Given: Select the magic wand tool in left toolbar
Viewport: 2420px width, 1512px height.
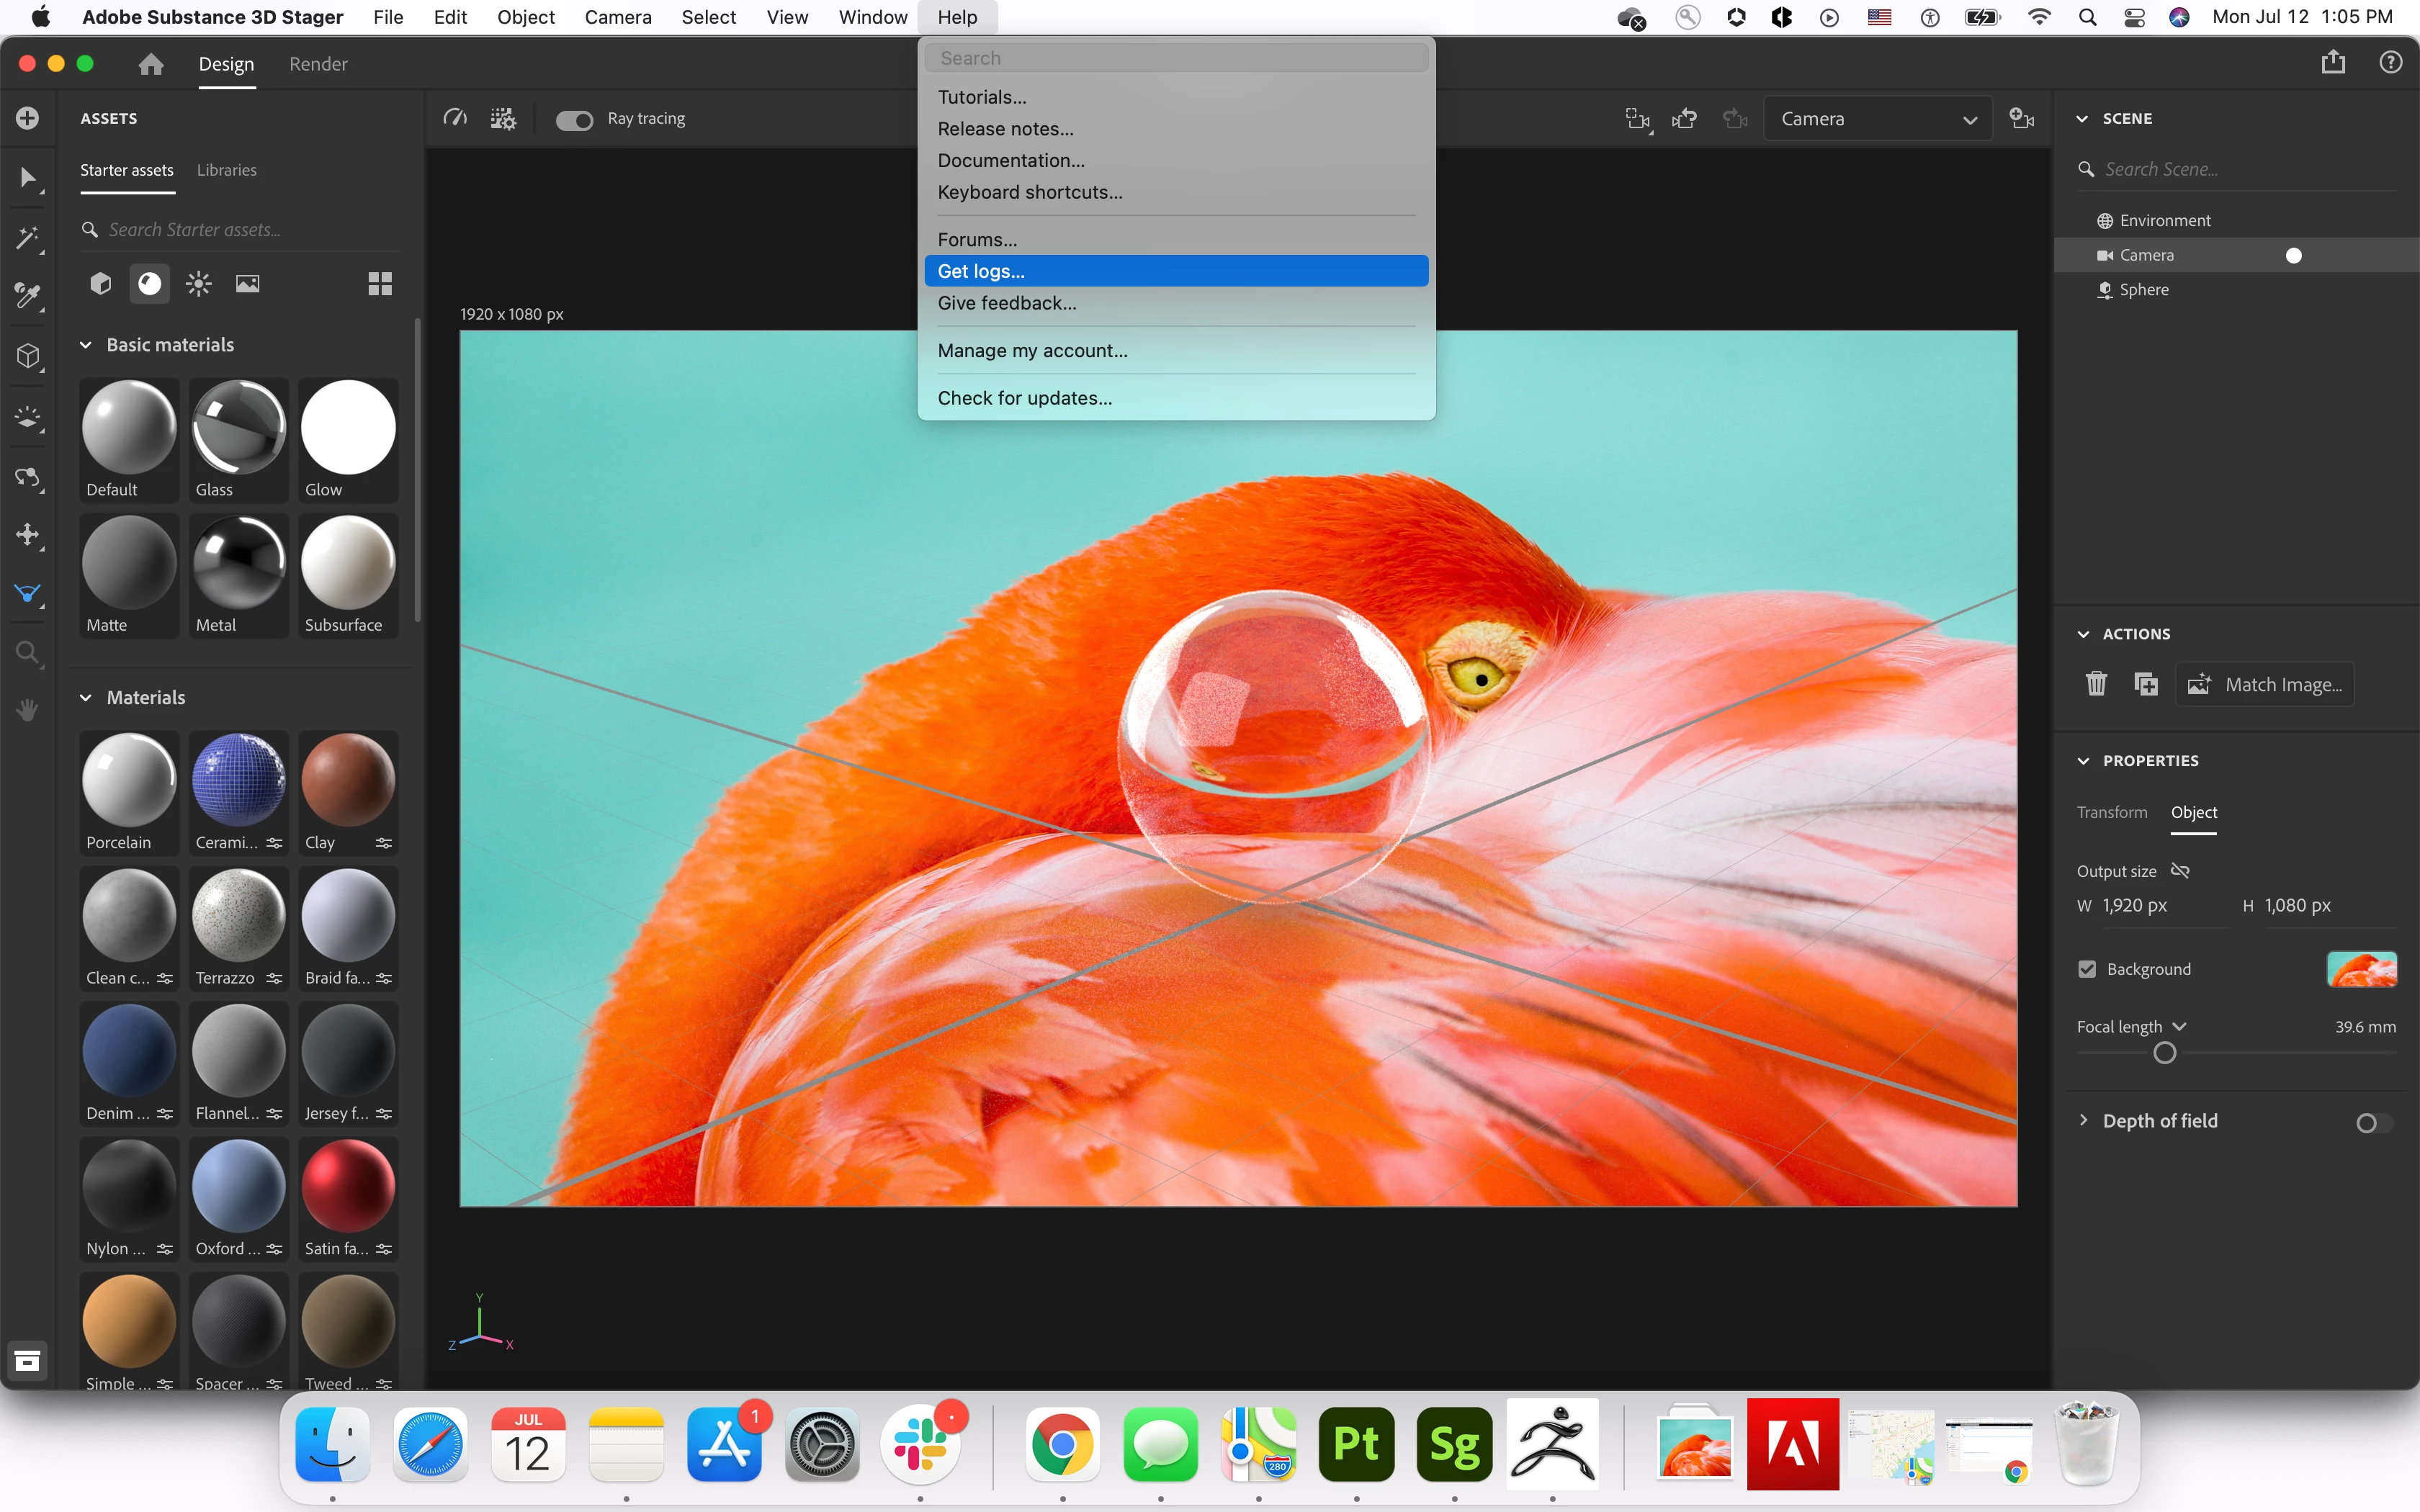Looking at the screenshot, I should (x=28, y=238).
